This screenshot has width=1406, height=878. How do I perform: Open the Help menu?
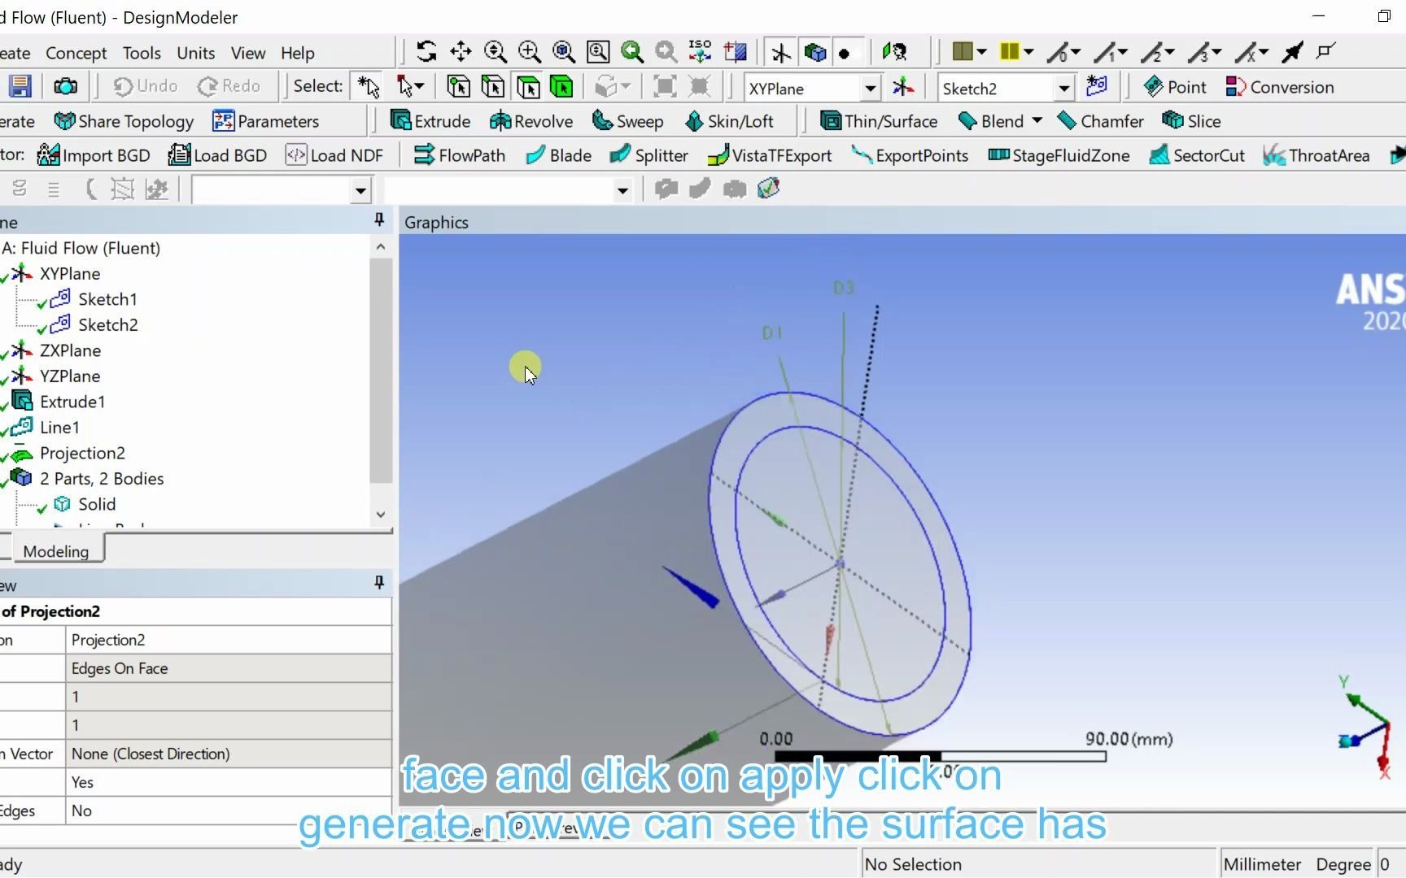(298, 53)
